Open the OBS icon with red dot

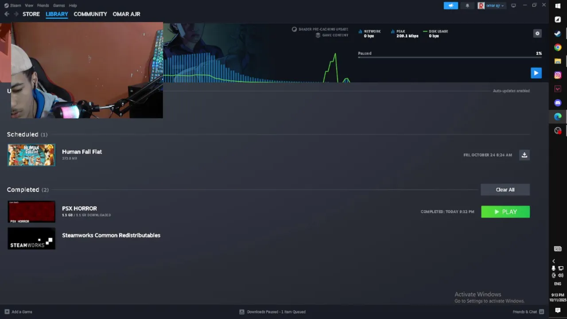[558, 130]
